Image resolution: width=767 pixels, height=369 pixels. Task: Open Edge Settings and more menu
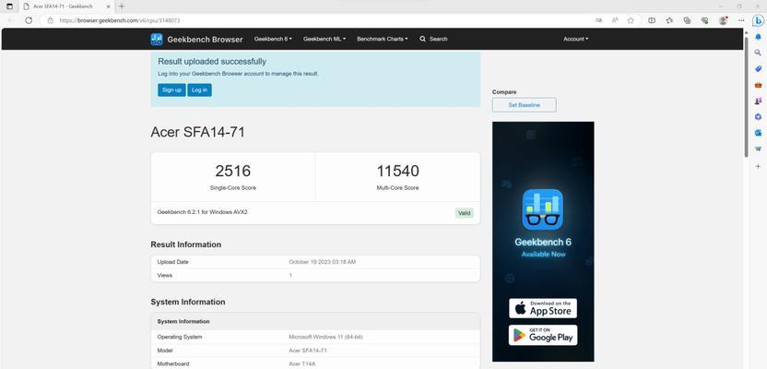(741, 20)
